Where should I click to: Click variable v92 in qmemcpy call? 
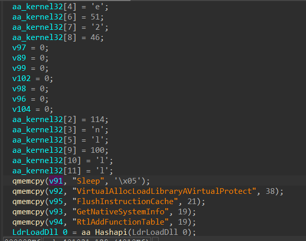point(56,191)
